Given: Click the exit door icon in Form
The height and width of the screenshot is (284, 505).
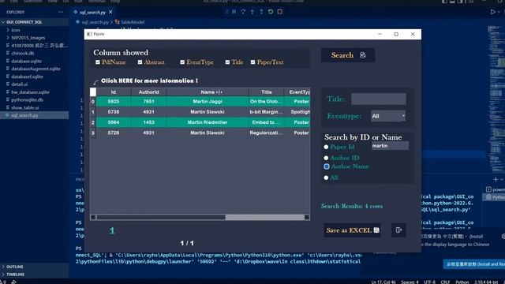Looking at the screenshot, I should coord(398,230).
